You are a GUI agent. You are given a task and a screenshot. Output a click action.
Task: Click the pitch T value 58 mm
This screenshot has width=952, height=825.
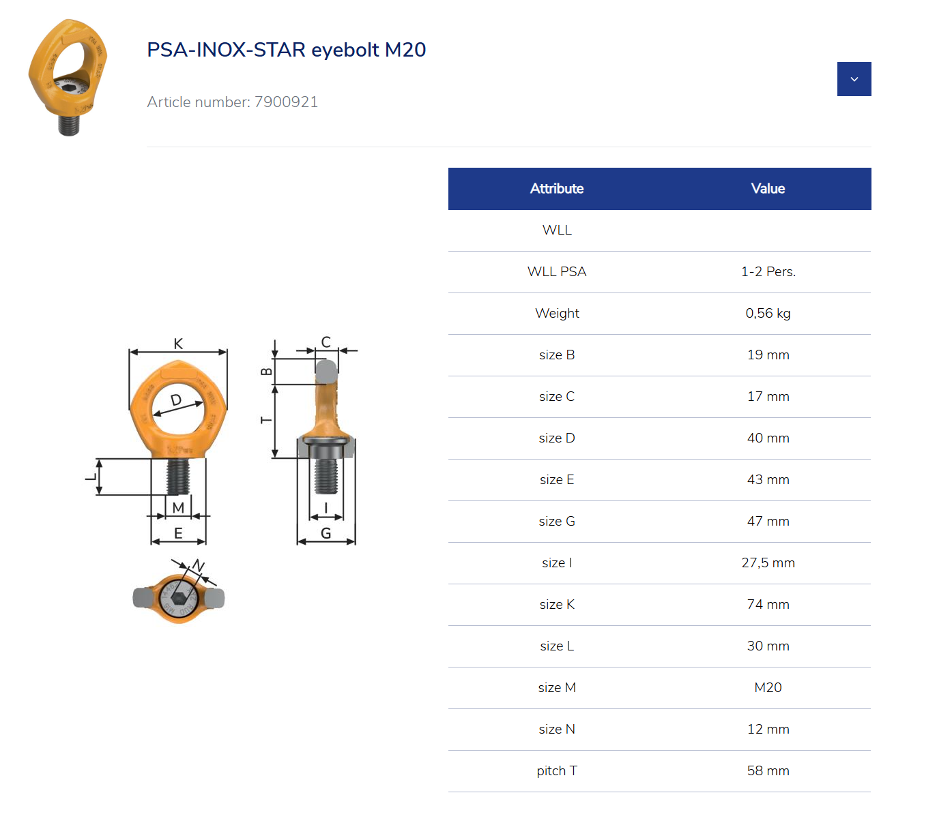[x=768, y=770]
